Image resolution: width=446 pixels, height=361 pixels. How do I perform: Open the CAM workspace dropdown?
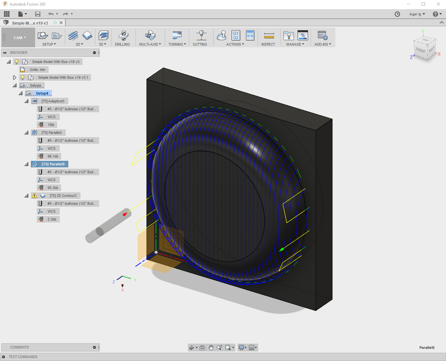[x=20, y=38]
